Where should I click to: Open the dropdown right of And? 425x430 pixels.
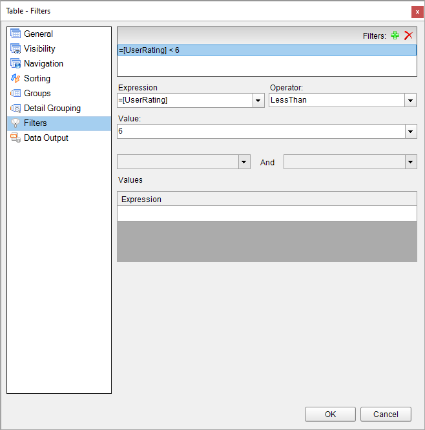[410, 162]
